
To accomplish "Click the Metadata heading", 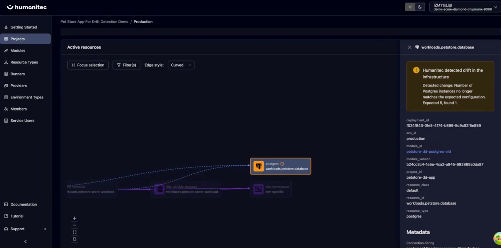I will click(x=418, y=232).
